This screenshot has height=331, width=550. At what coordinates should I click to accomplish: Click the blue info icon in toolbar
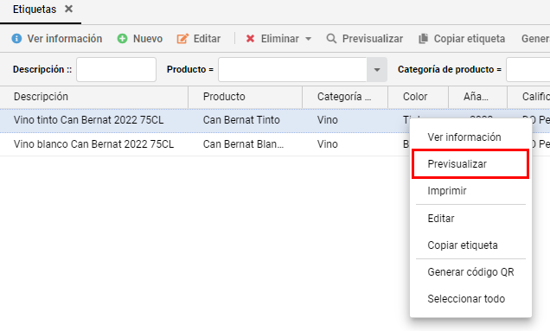pyautogui.click(x=16, y=39)
